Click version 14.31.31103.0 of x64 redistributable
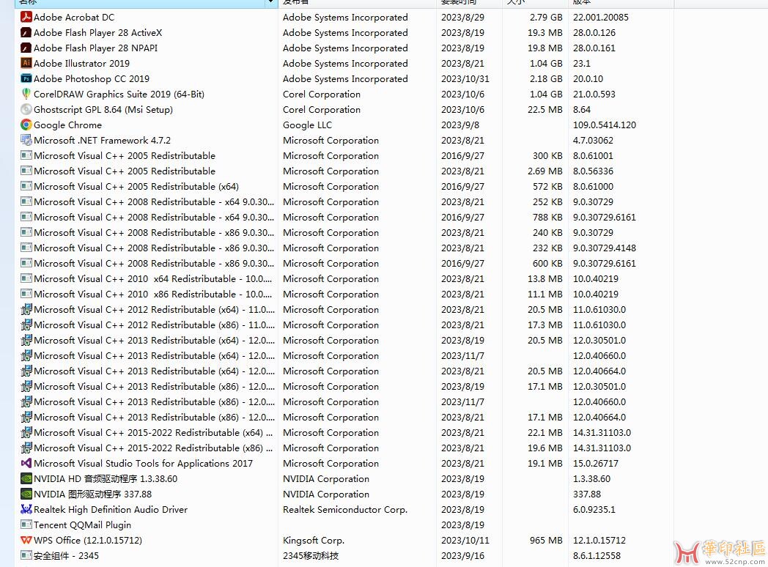This screenshot has height=567, width=768. tap(602, 433)
